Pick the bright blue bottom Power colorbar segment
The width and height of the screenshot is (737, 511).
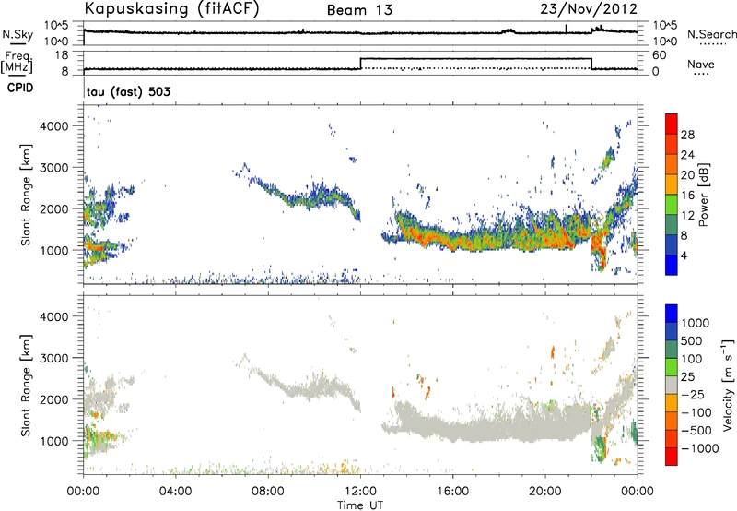tap(672, 265)
